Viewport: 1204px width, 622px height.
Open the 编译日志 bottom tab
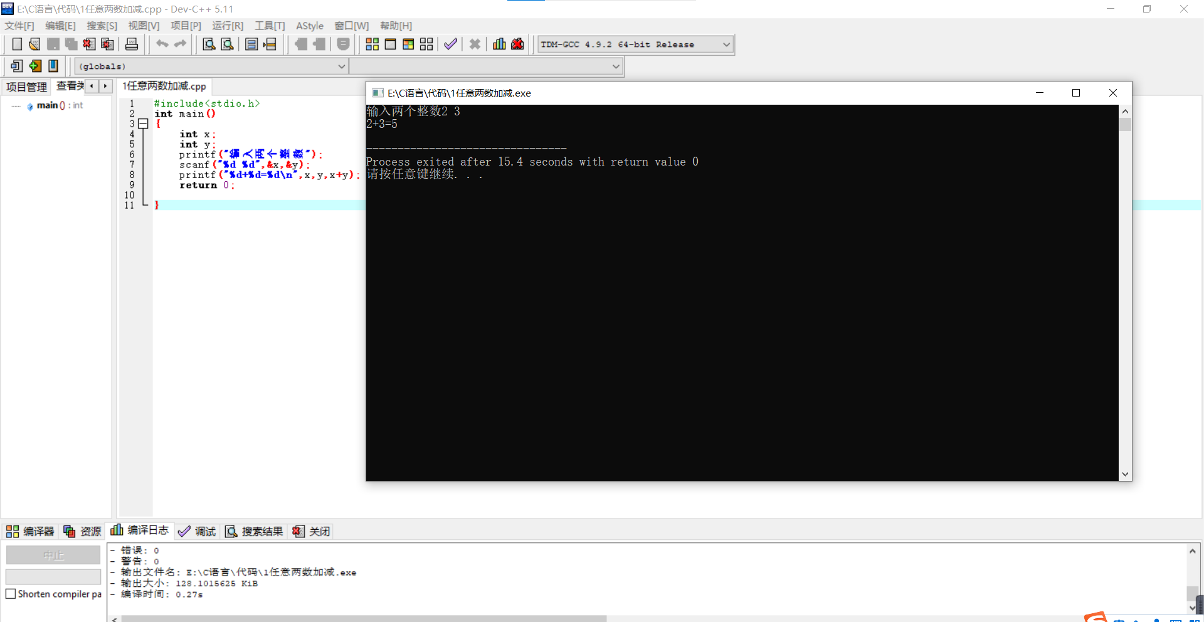[x=140, y=530]
